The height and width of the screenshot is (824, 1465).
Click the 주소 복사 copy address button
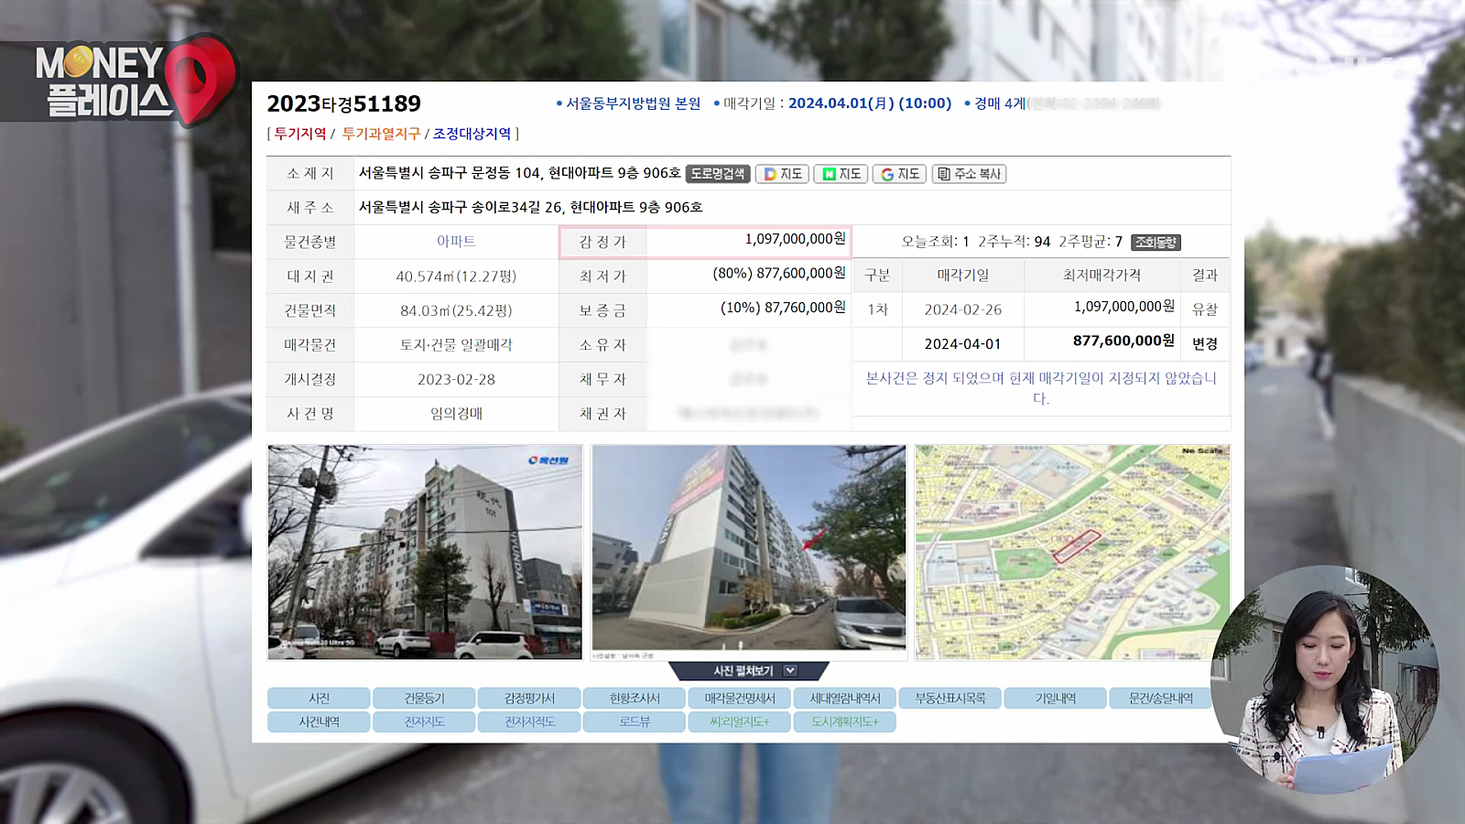click(x=969, y=174)
